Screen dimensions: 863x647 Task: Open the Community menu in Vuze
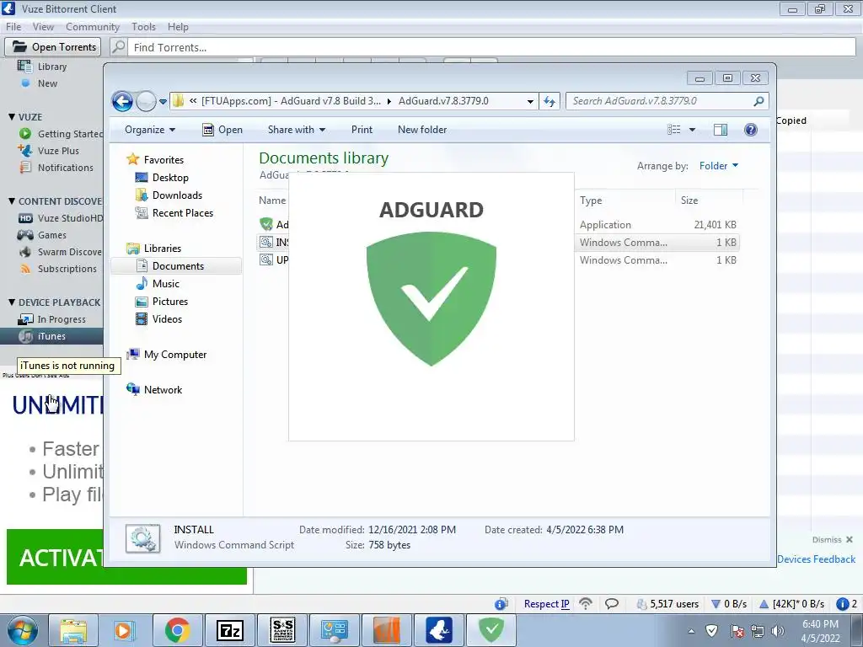[93, 27]
